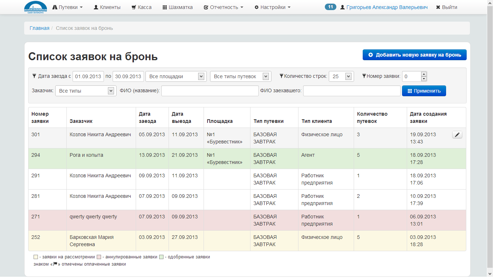Click the check-in start date field
Image resolution: width=493 pixels, height=280 pixels.
88,76
